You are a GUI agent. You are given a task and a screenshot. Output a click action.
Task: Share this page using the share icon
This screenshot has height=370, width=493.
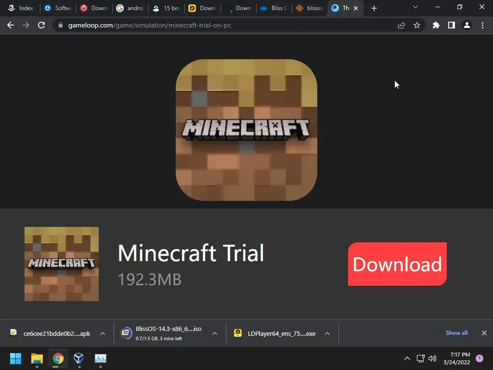coord(402,25)
